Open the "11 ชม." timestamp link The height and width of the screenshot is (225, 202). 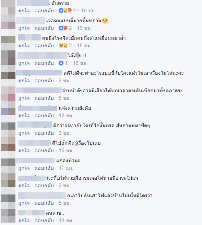pos(66,168)
